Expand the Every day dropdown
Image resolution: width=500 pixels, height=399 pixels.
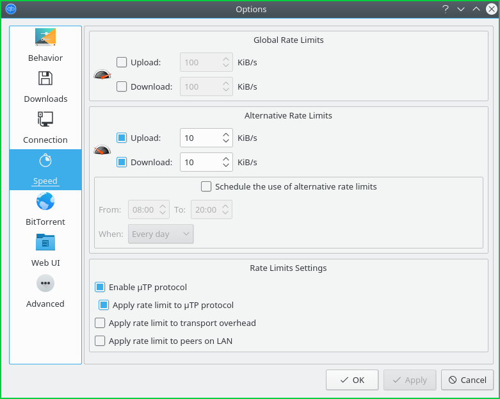[x=161, y=234]
